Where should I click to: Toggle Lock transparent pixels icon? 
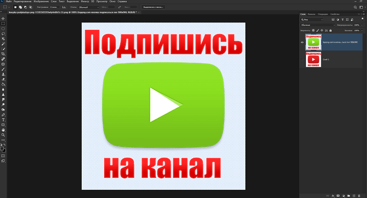pyautogui.click(x=313, y=30)
